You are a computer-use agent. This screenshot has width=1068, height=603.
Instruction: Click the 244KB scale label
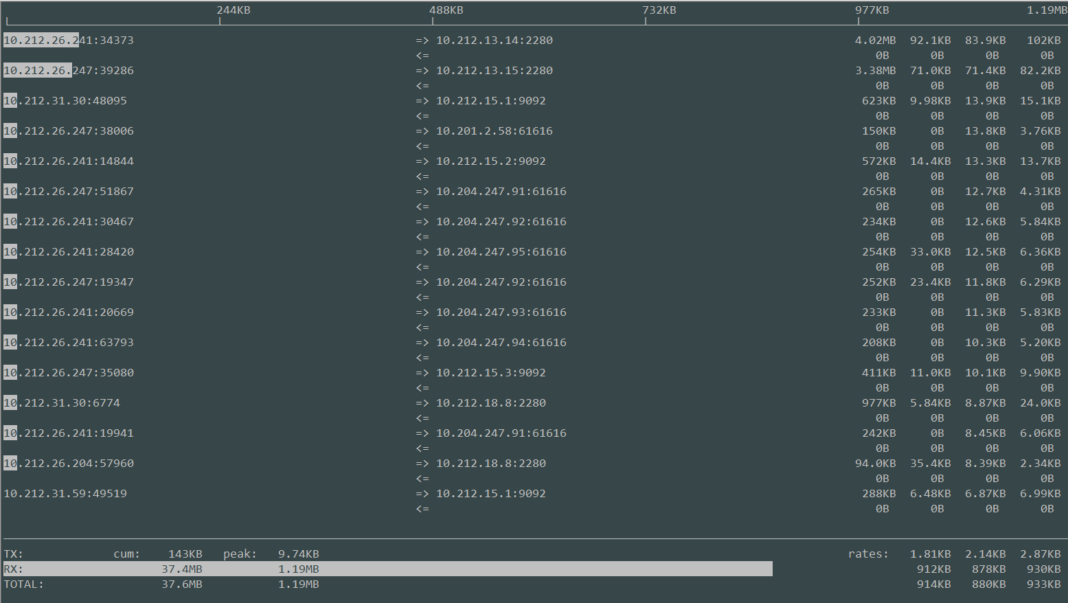pyautogui.click(x=234, y=10)
